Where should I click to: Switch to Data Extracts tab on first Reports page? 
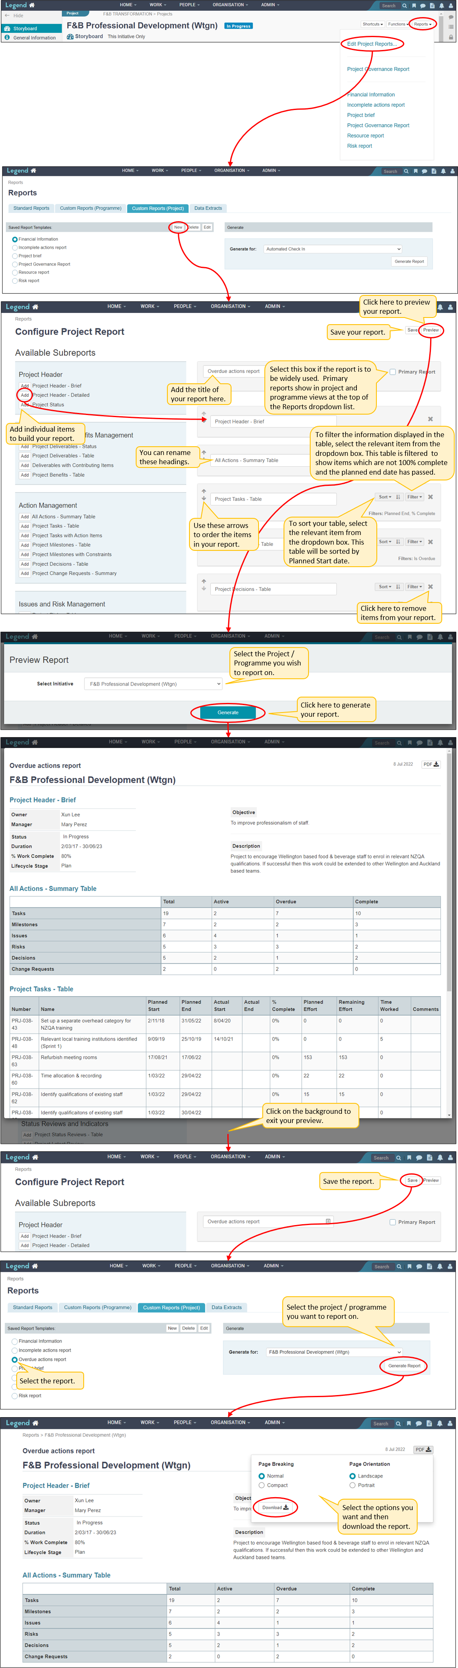[208, 208]
